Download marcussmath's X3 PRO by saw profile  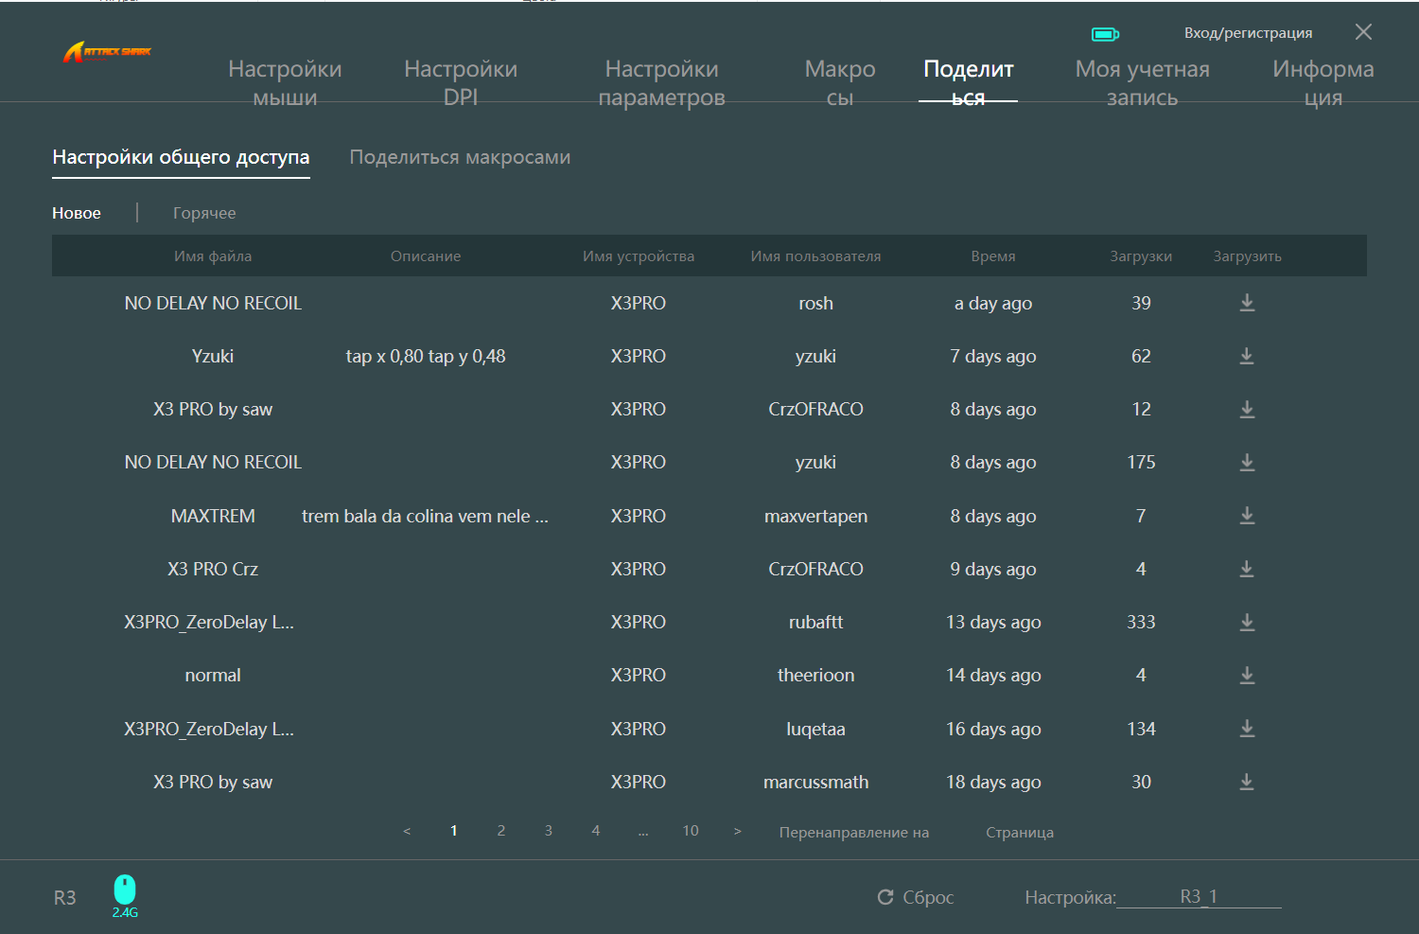pos(1247,782)
